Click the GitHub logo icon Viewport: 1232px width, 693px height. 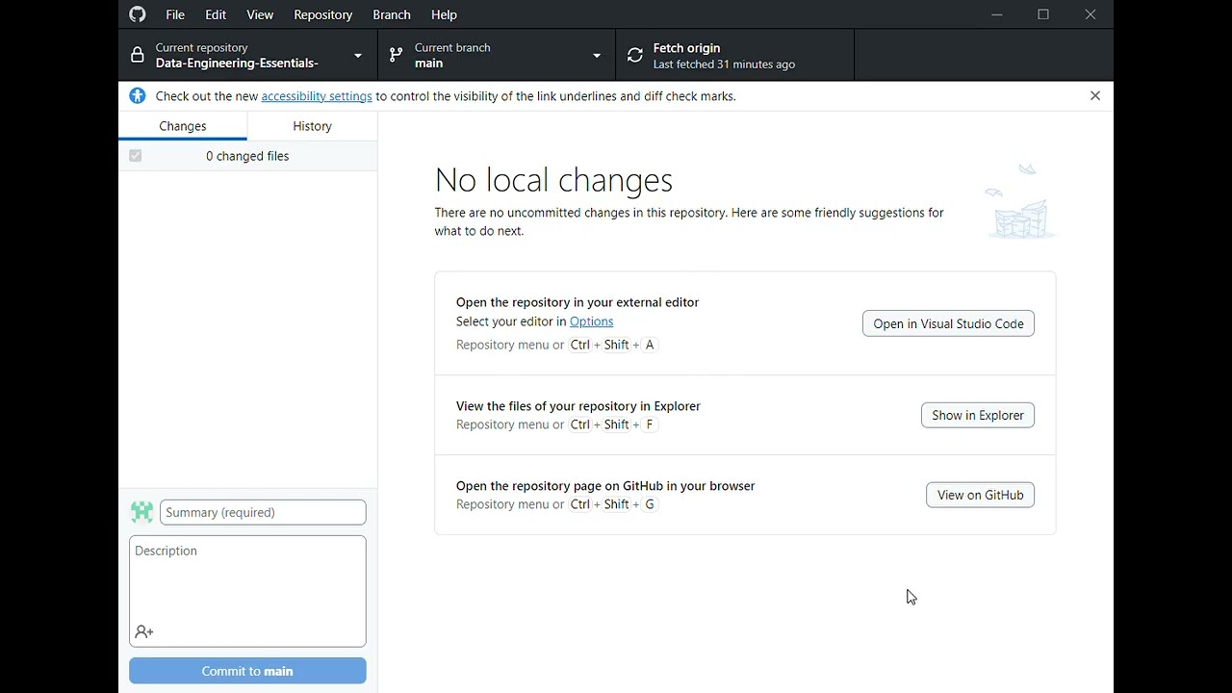click(138, 14)
